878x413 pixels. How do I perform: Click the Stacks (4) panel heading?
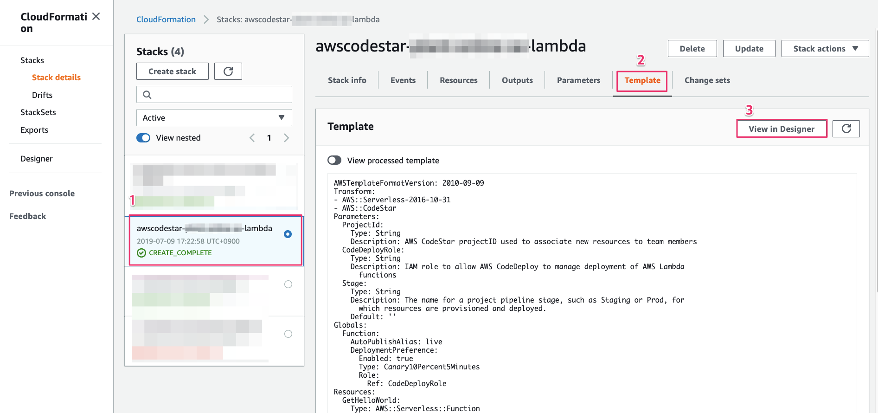(x=160, y=52)
